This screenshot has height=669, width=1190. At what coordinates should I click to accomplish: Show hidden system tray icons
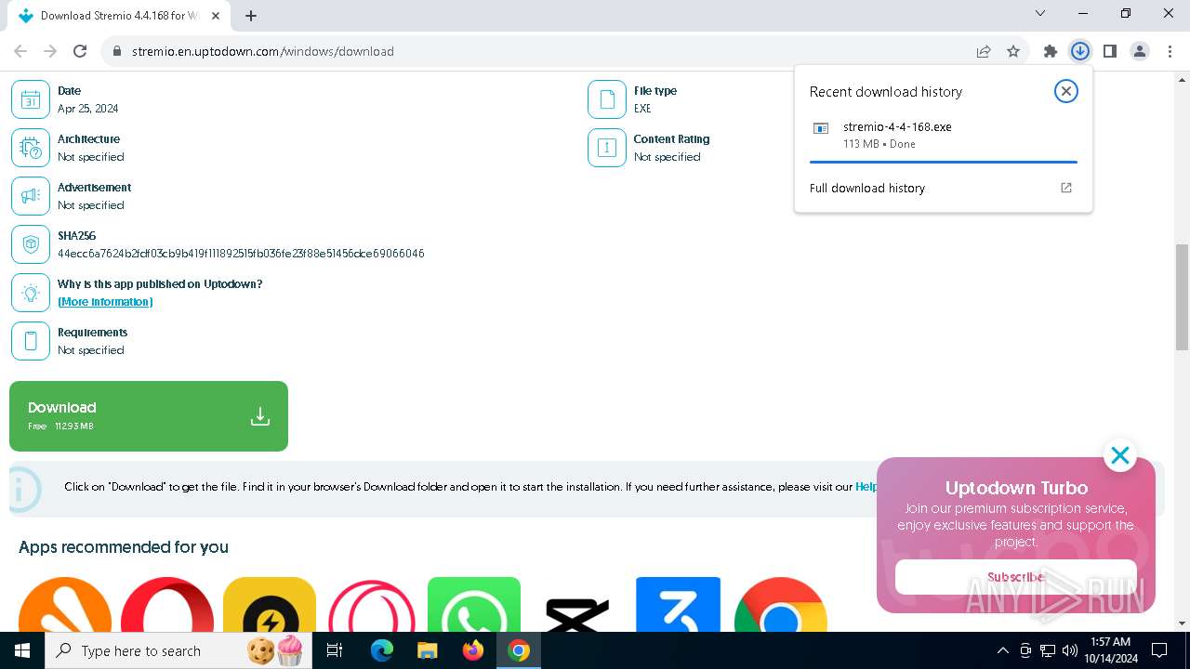coord(1002,650)
